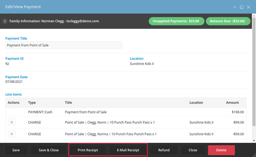Click the payment date 07/08/2021

point(14,82)
